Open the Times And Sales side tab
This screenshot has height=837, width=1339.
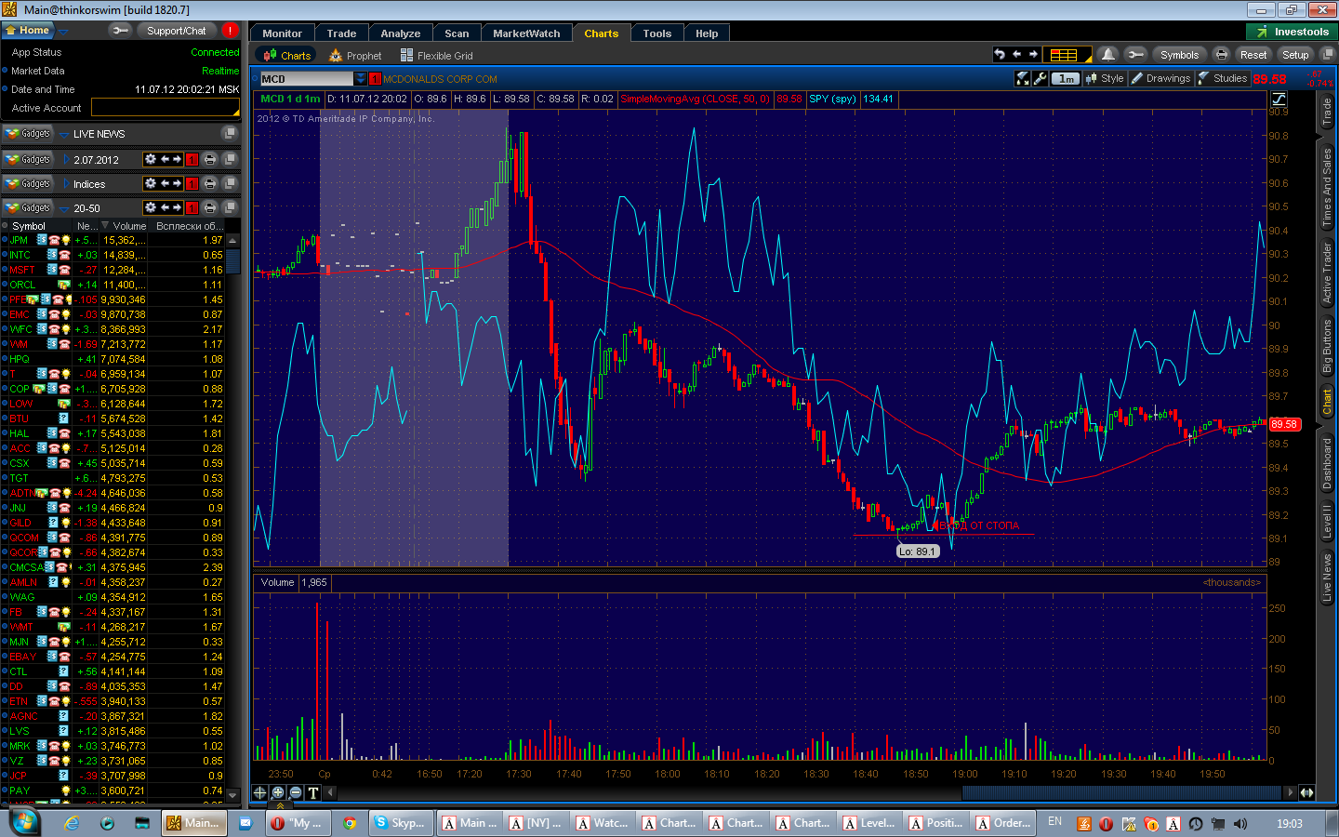pyautogui.click(x=1327, y=186)
